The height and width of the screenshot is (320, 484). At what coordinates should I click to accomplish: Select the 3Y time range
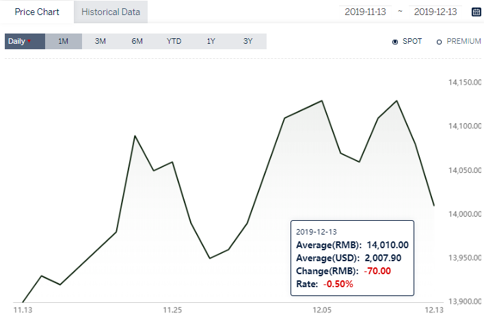pos(248,42)
